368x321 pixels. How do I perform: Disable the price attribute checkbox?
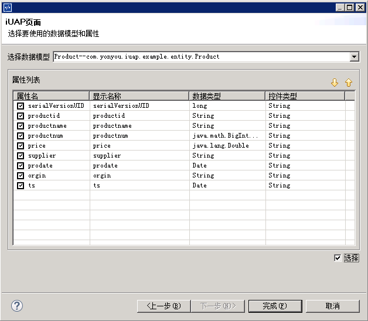[x=21, y=146]
